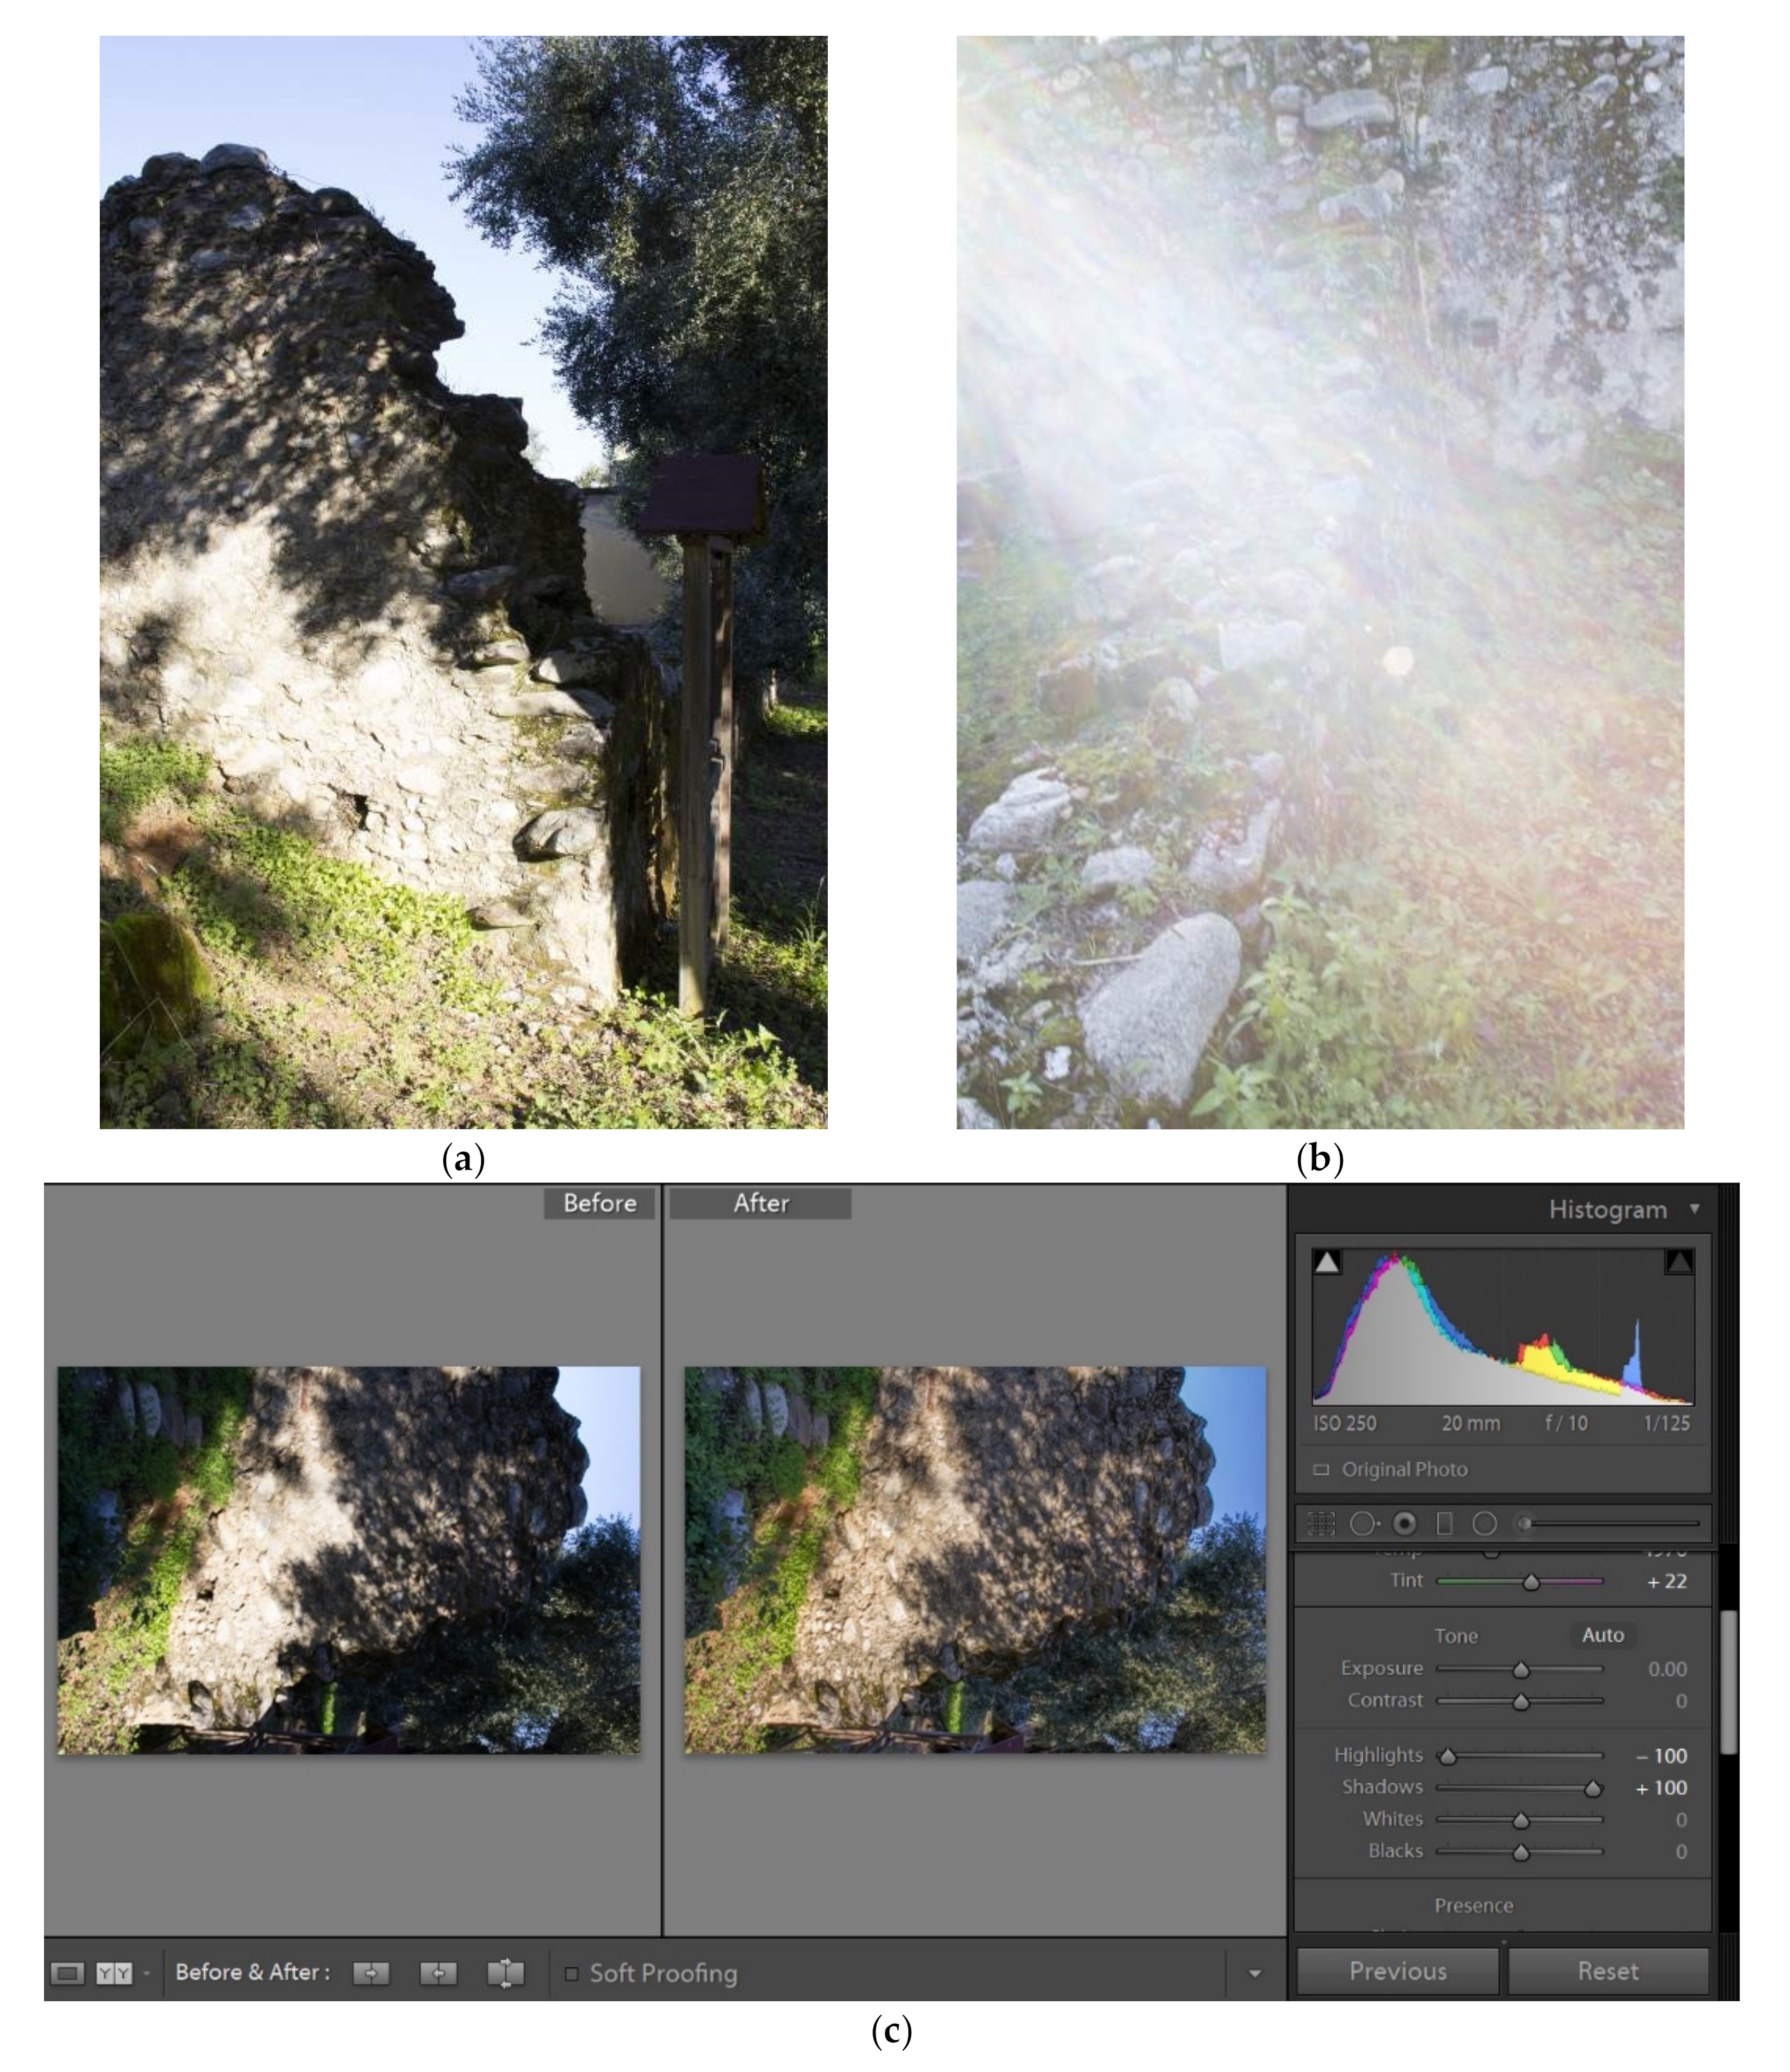Open the toolbar content dropdown arrow
This screenshot has height=2072, width=1790.
pos(1254,1973)
